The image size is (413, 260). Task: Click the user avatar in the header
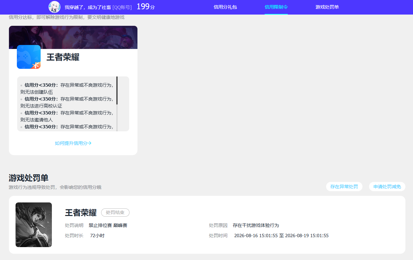(55, 7)
